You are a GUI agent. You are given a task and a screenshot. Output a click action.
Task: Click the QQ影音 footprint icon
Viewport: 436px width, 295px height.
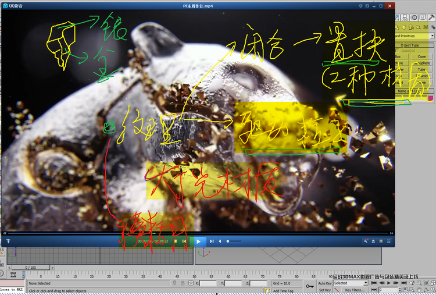(x=8, y=241)
